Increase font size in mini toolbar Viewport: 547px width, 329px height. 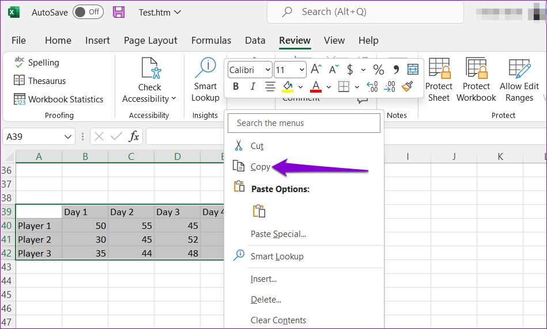(x=316, y=70)
